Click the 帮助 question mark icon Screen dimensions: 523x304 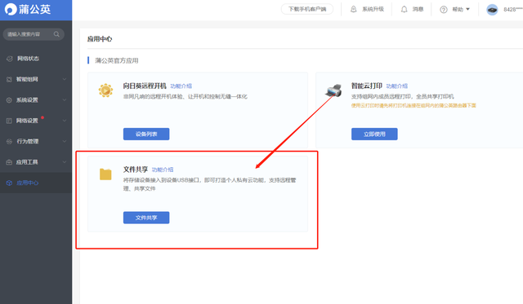point(443,9)
